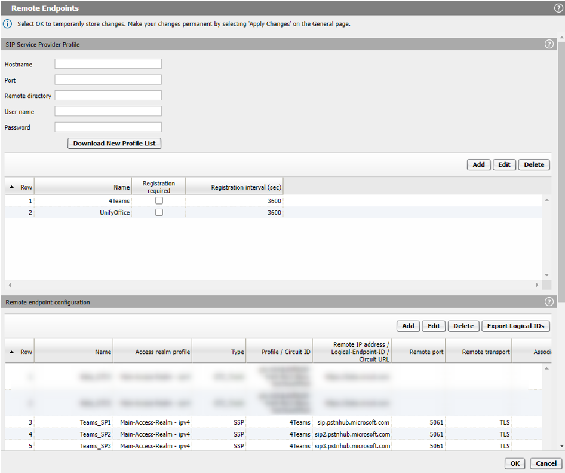Sort endpoint table by Row arrow
Screen dimensions: 565x473
pos(11,352)
